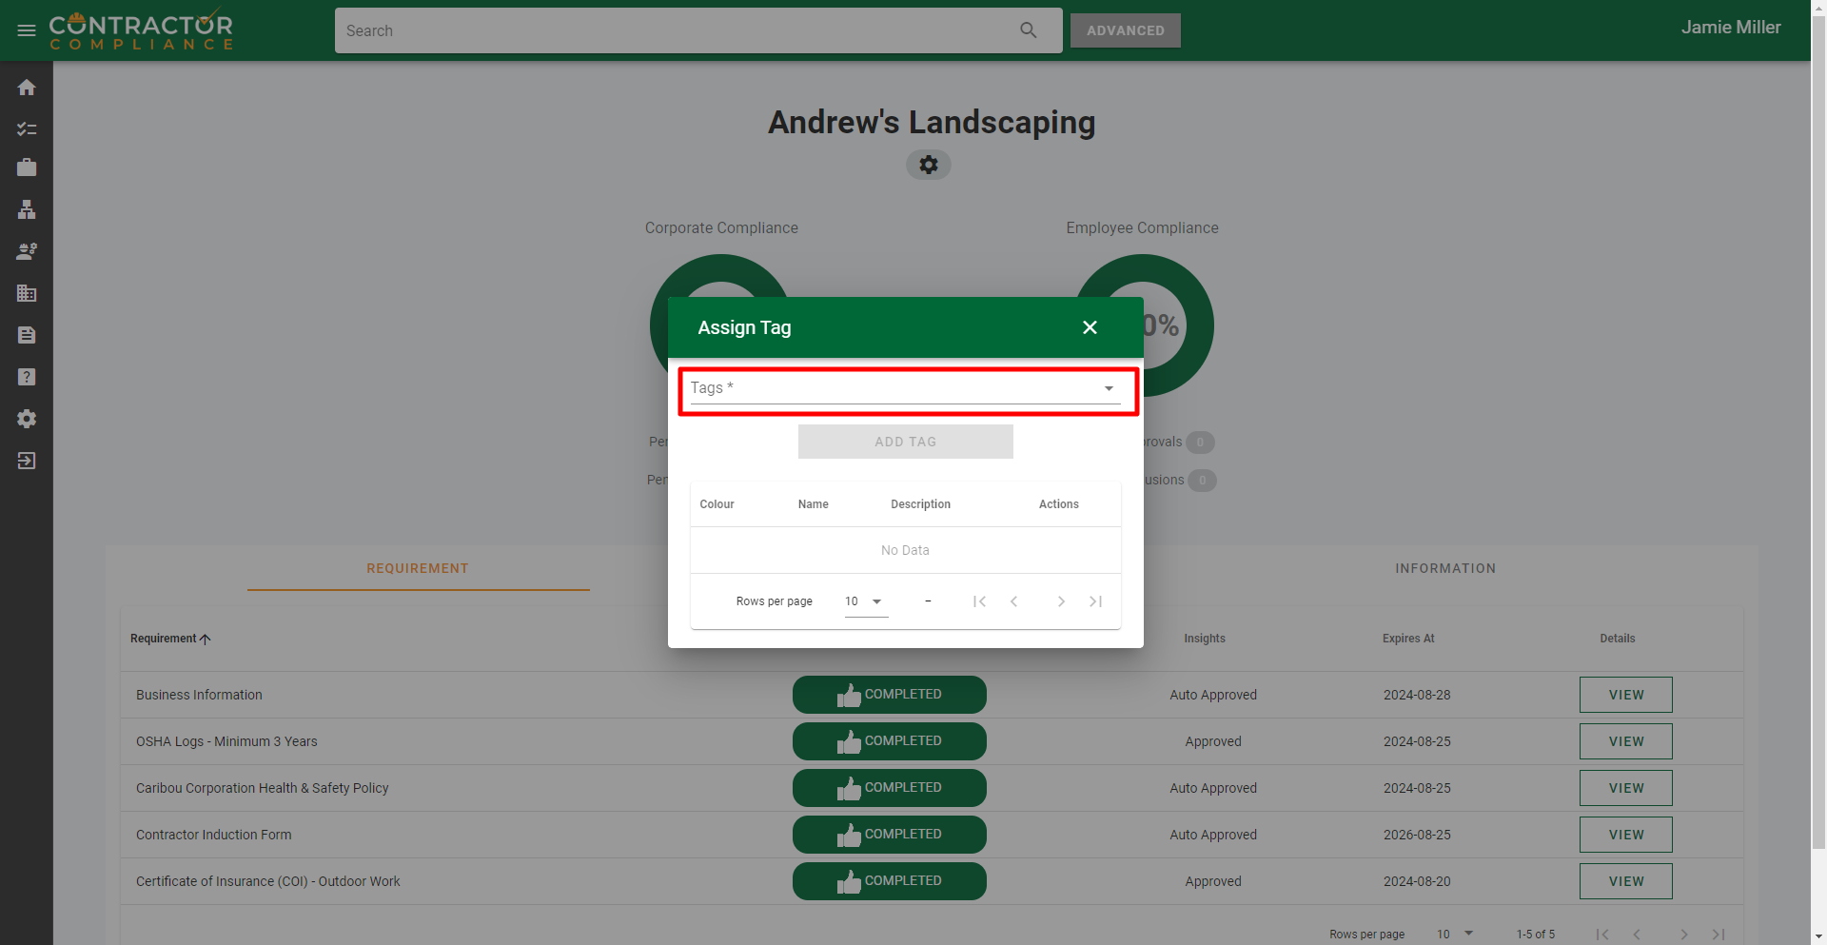The height and width of the screenshot is (945, 1827).
Task: Close the Assign Tag dialog
Action: coord(1090,327)
